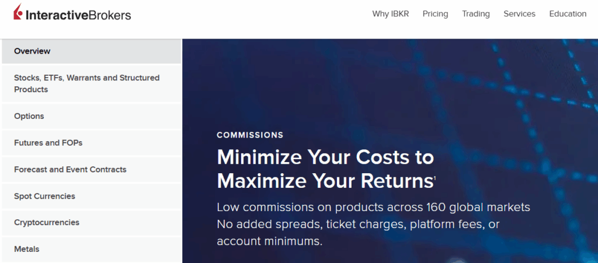Select Options in the commissions sidebar

(29, 116)
